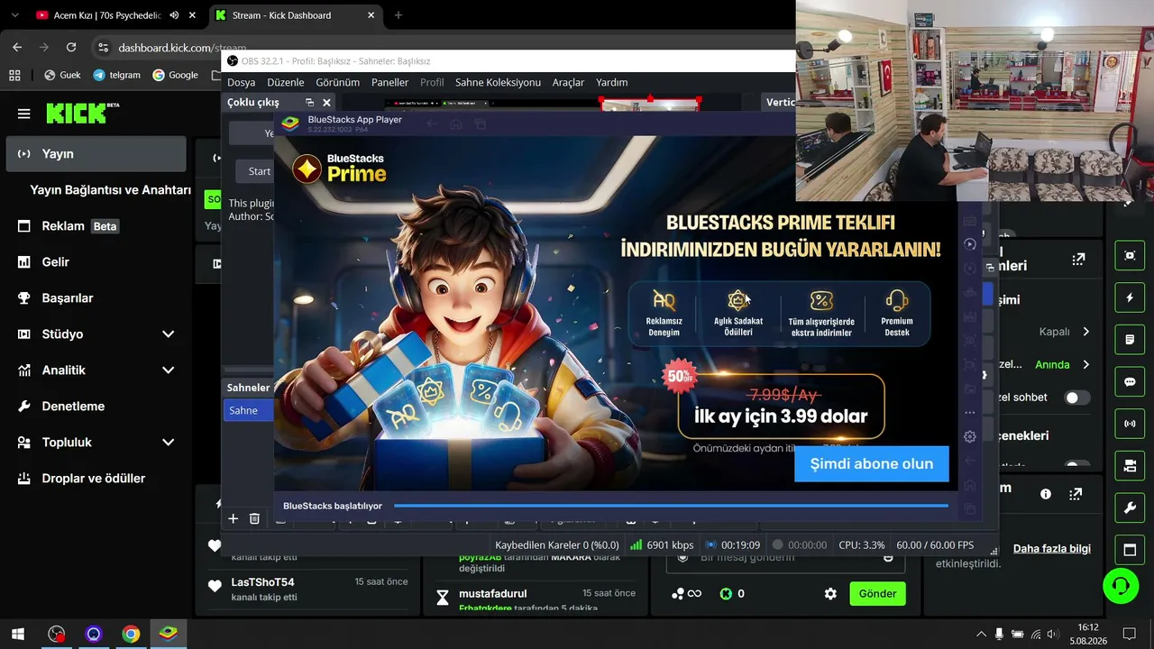The height and width of the screenshot is (649, 1154).
Task: Click the Kick points counter icon
Action: point(726,594)
